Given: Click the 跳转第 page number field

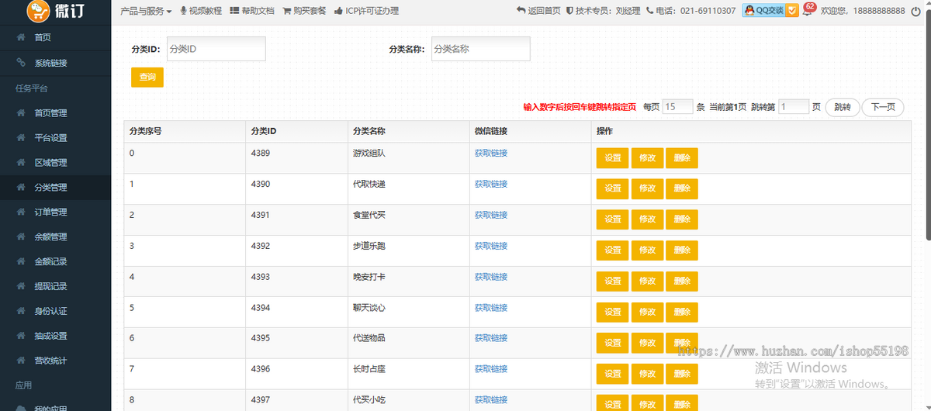Looking at the screenshot, I should pyautogui.click(x=794, y=107).
